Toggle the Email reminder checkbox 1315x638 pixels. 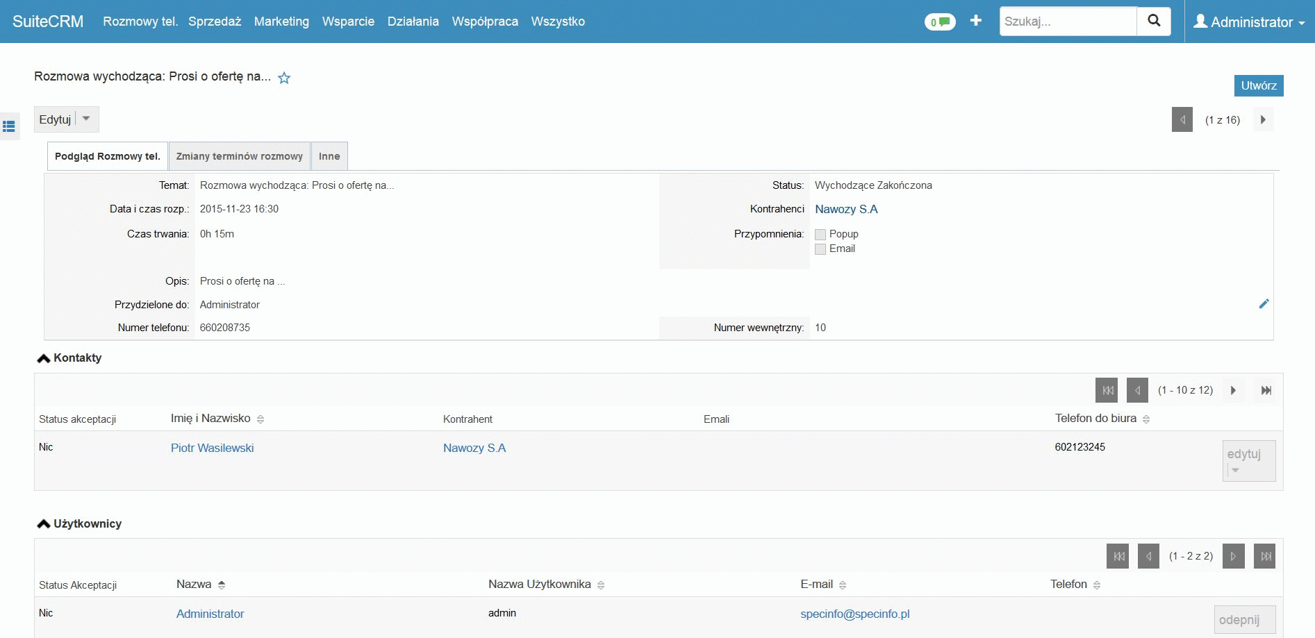click(820, 249)
